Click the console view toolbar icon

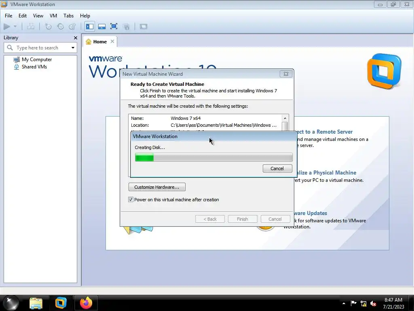(144, 26)
